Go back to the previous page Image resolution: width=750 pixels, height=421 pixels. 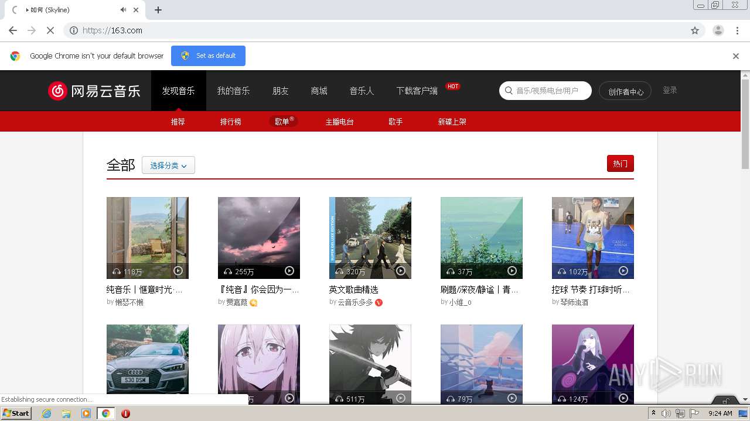(x=13, y=30)
